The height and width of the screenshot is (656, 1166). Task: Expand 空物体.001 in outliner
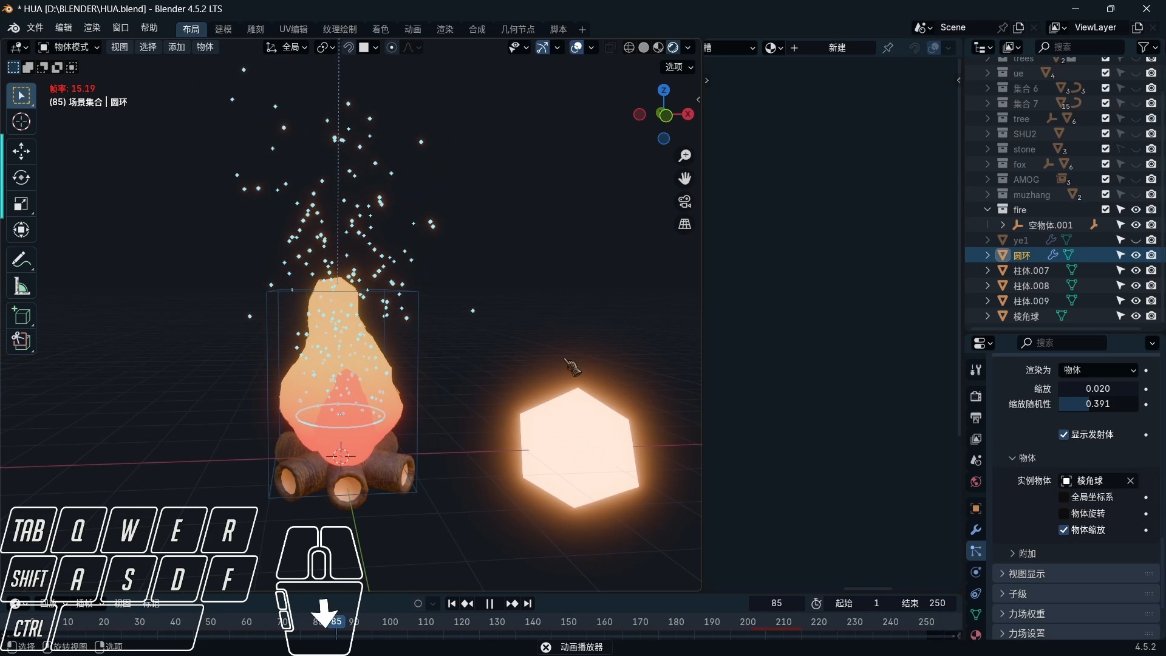(1003, 225)
